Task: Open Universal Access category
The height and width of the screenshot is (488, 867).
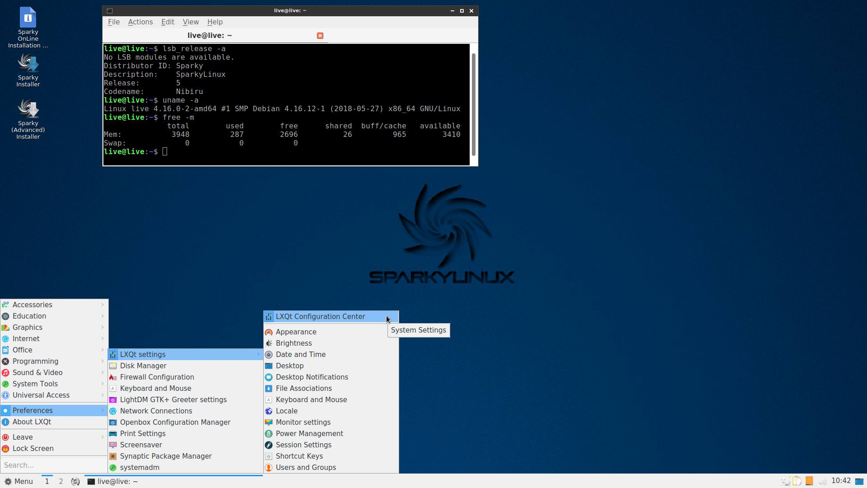Action: click(x=54, y=395)
